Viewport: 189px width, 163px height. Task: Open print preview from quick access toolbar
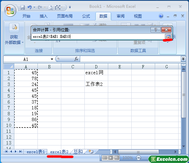pyautogui.click(x=51, y=7)
